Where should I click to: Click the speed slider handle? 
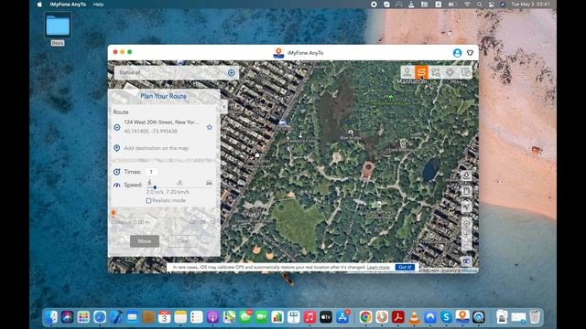point(155,187)
